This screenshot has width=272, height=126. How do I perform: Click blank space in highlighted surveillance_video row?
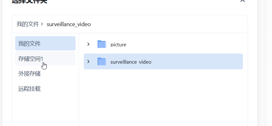(x=196, y=61)
